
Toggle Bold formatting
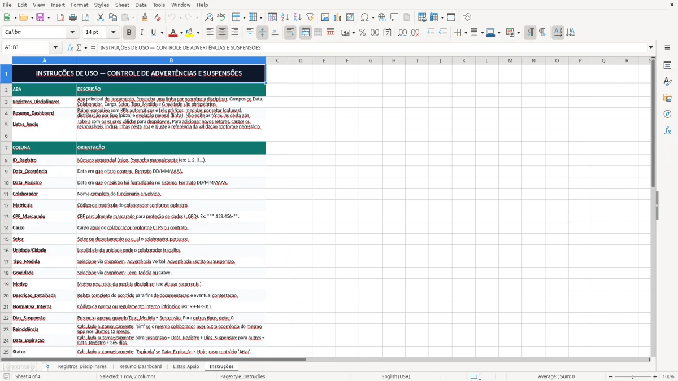129,33
